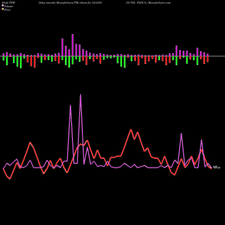Click the Price legend label
This screenshot has width=225, height=225.
click(x=7, y=10)
